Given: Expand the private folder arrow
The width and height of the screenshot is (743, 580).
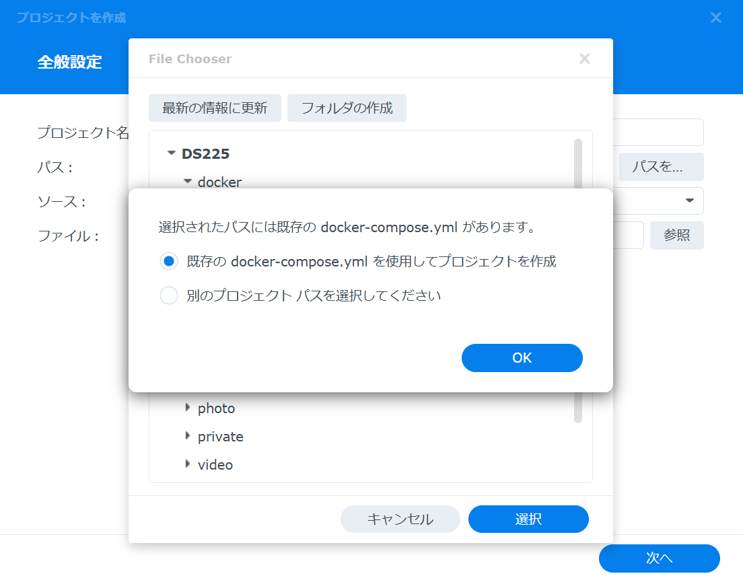Looking at the screenshot, I should pos(188,436).
